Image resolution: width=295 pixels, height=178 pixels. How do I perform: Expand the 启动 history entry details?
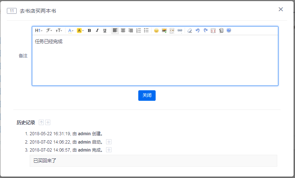pyautogui.click(x=109, y=142)
